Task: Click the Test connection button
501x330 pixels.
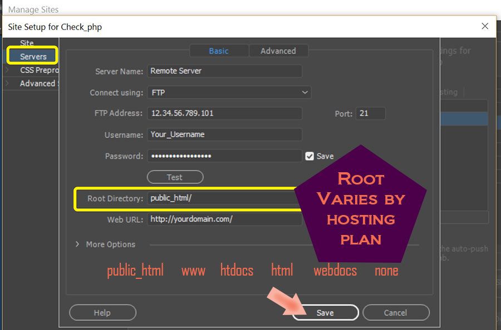Action: [x=175, y=177]
